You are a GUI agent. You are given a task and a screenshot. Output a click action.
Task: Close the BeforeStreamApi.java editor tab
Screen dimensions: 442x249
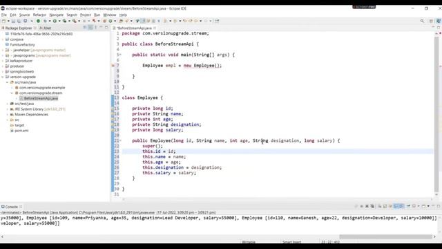pos(155,28)
